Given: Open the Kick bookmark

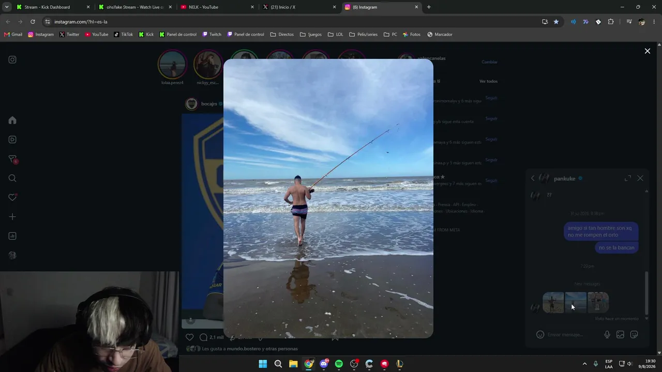Looking at the screenshot, I should (146, 35).
